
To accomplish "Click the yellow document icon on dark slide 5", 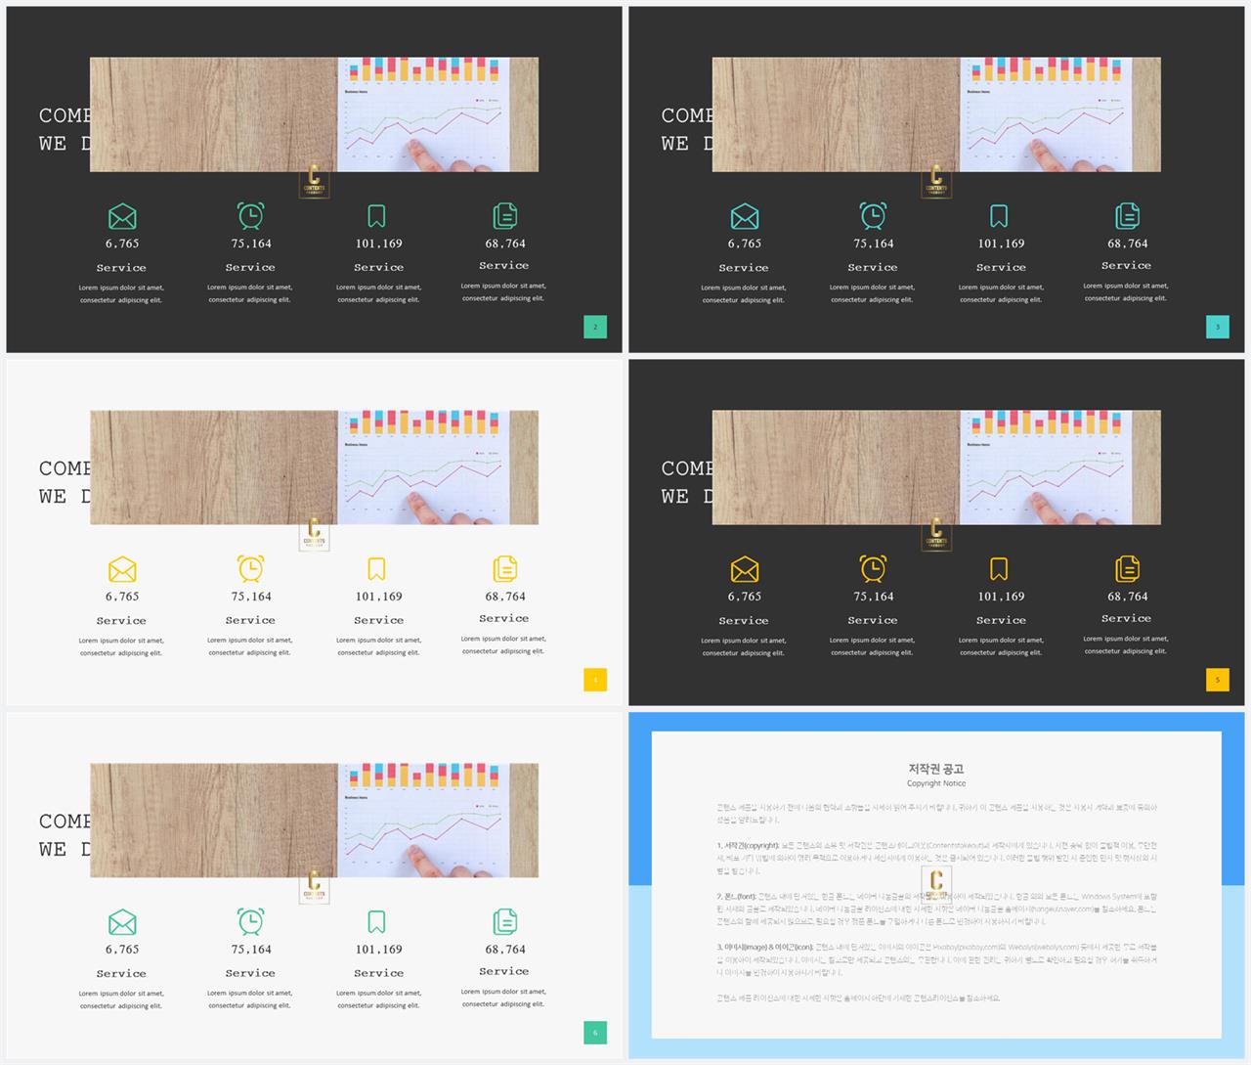I will [1128, 568].
